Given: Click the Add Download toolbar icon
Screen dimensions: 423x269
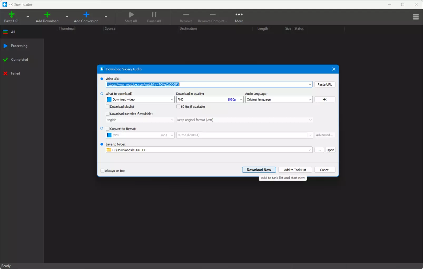Looking at the screenshot, I should [x=47, y=15].
